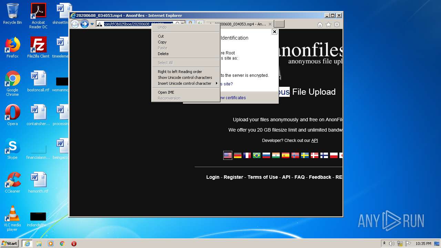
Task: Open Firefox desktop shortcut
Action: 12,48
